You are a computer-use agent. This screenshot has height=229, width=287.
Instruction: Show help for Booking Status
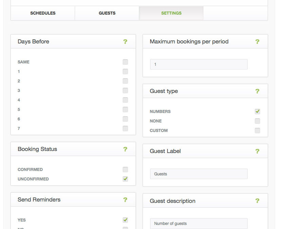pyautogui.click(x=125, y=149)
